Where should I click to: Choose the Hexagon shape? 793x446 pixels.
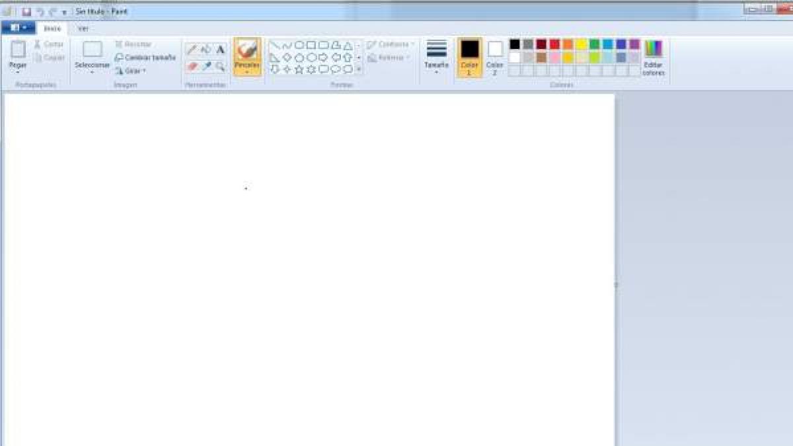click(x=311, y=57)
